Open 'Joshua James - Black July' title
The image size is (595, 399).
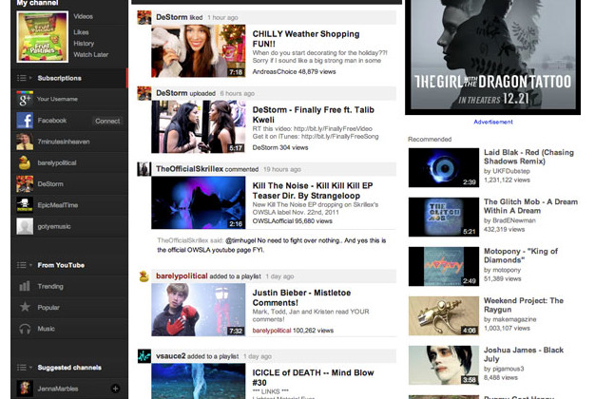524,354
